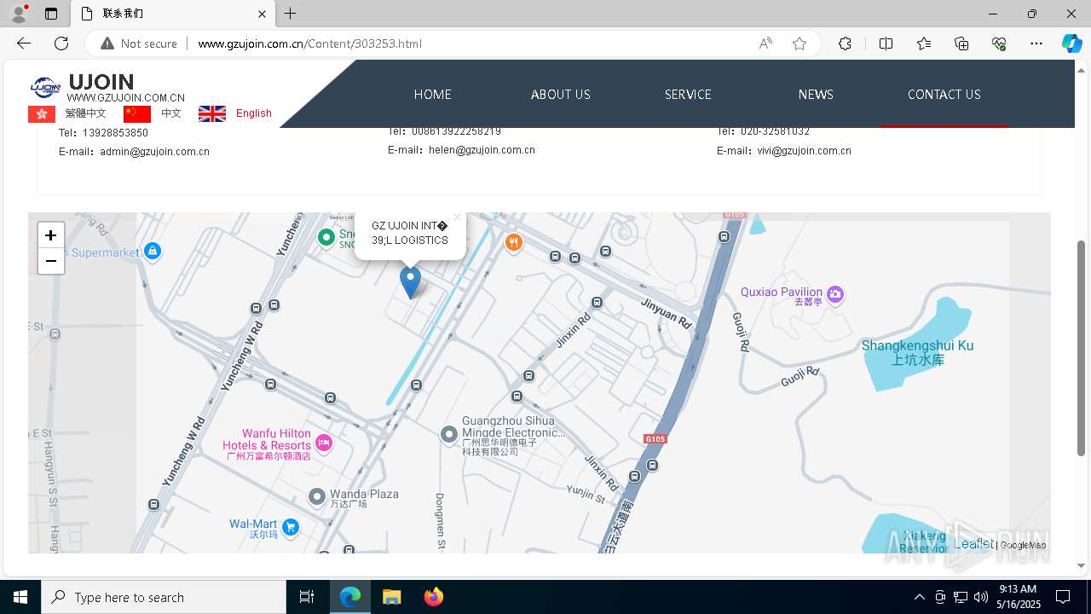Click the browser back arrow
The width and height of the screenshot is (1091, 614).
tap(24, 43)
